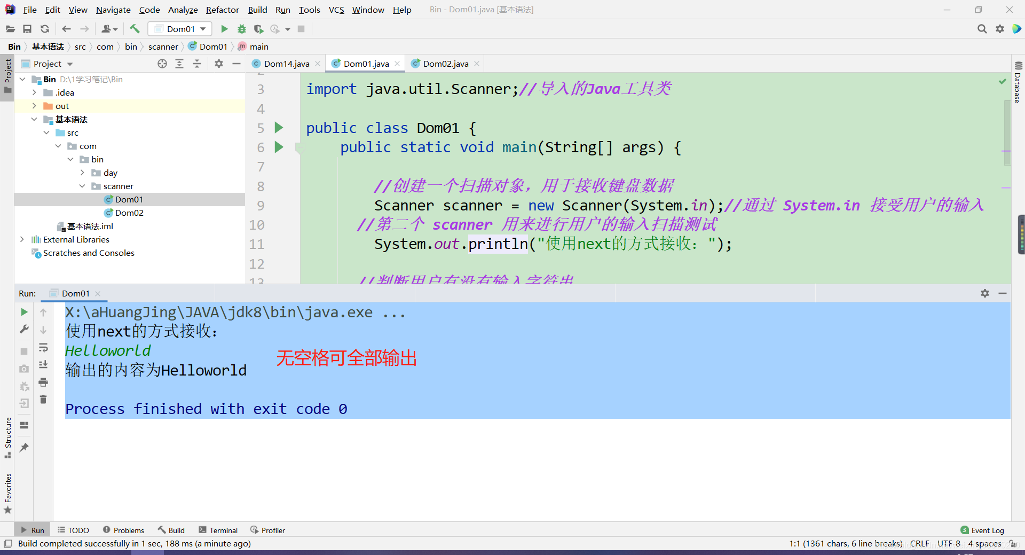Expand all in Project panel
The height and width of the screenshot is (555, 1025).
point(179,64)
